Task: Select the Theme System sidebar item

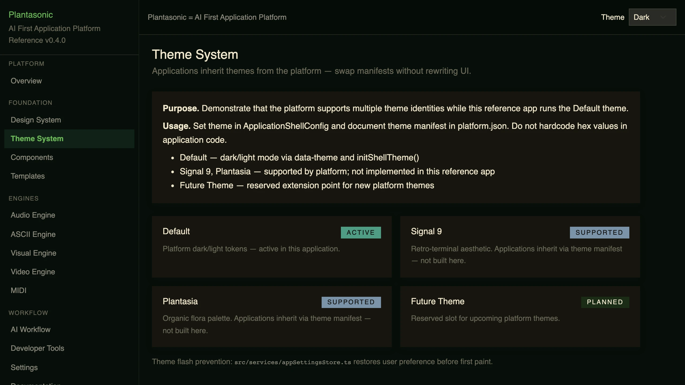Action: coord(69,138)
